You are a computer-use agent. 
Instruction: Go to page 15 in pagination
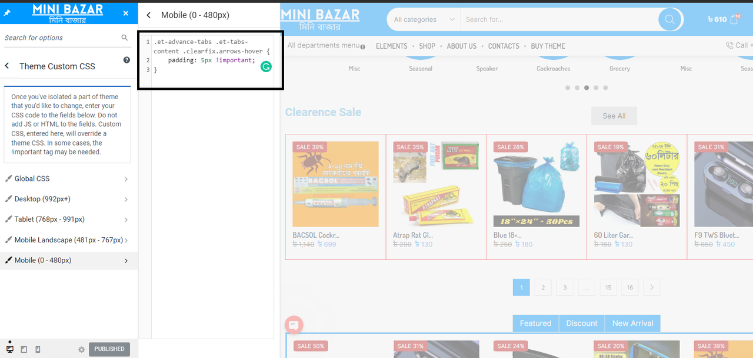[608, 288]
